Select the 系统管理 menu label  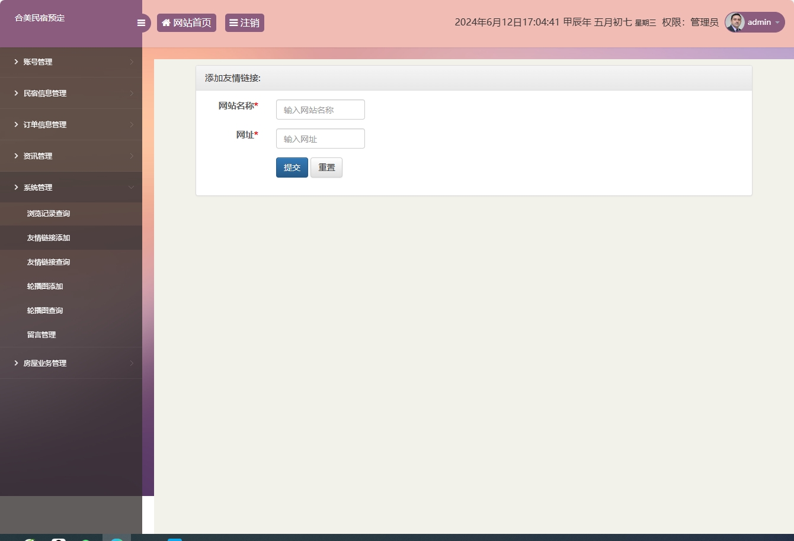[38, 187]
